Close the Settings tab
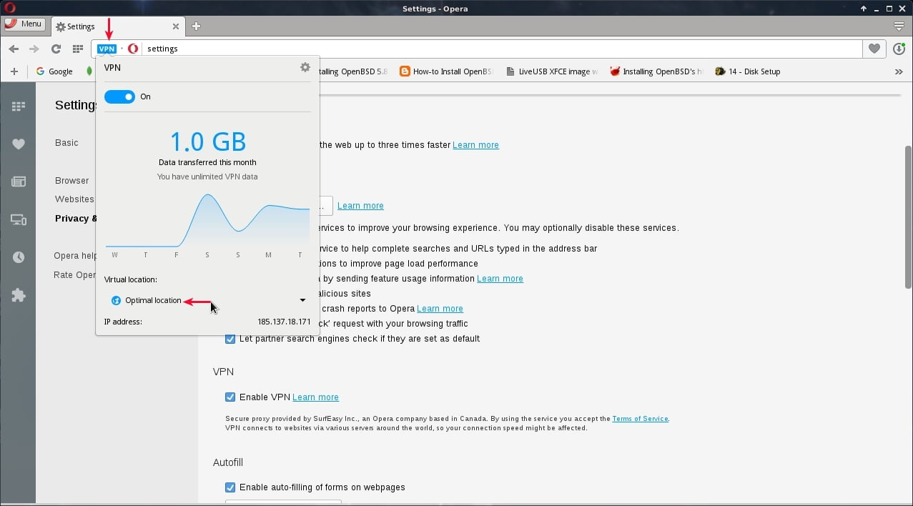Viewport: 913px width, 506px height. coord(176,26)
